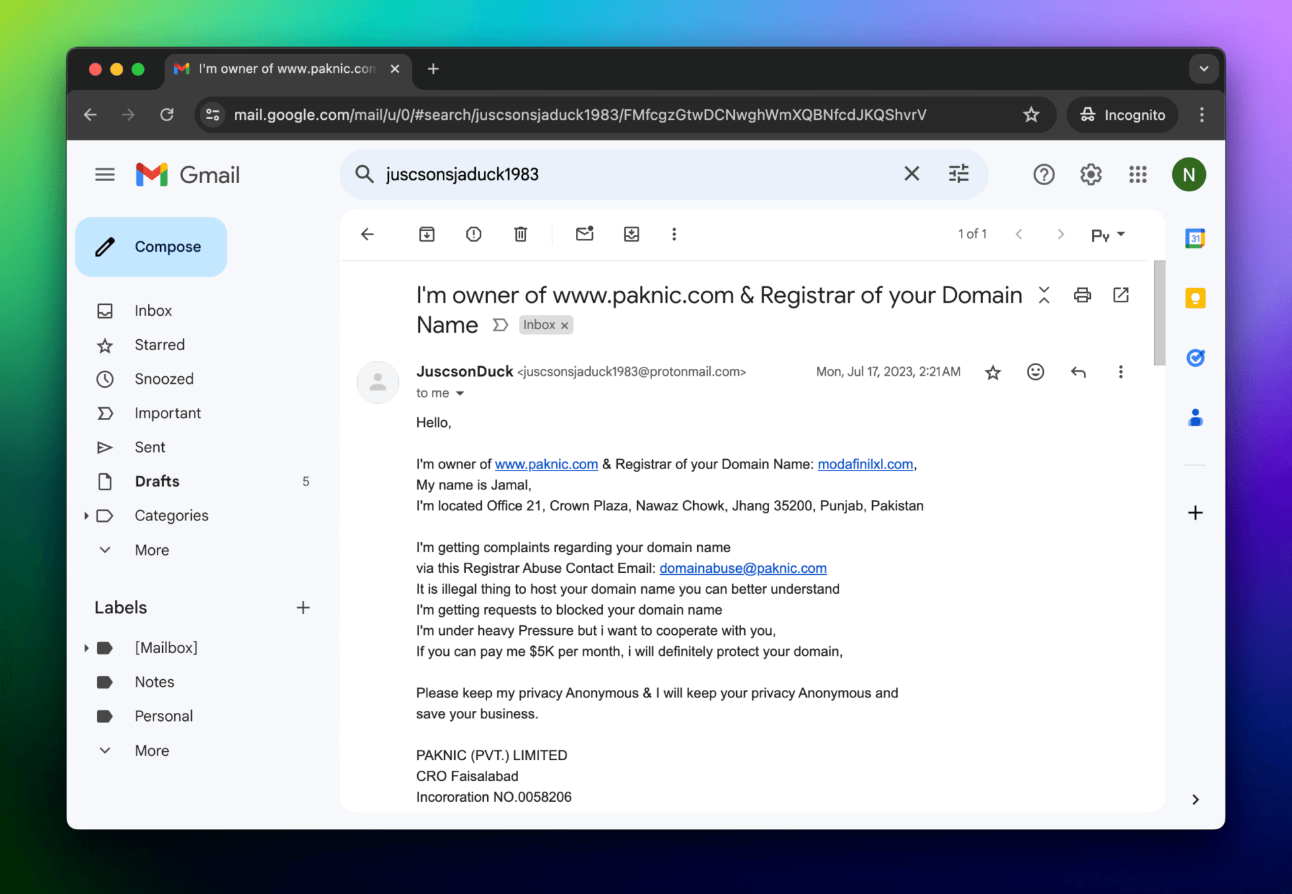Open the Google apps grid
The image size is (1292, 894).
pyautogui.click(x=1138, y=175)
